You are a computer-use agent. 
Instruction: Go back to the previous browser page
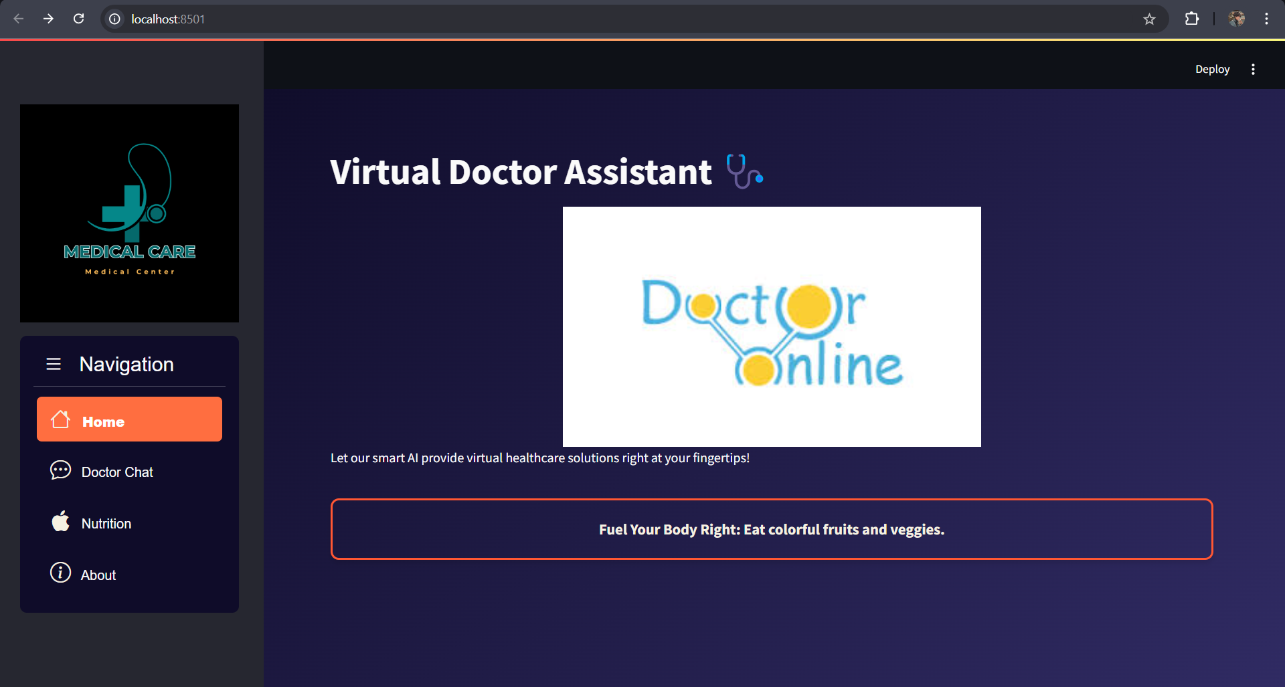tap(19, 19)
